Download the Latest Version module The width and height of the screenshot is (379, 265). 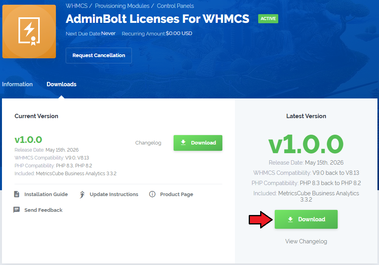[x=306, y=219]
